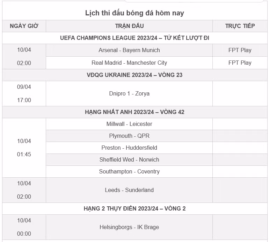Viewport: 269px width, 242px height.
Task: Click the Plymouth - QPR match
Action: pyautogui.click(x=129, y=136)
